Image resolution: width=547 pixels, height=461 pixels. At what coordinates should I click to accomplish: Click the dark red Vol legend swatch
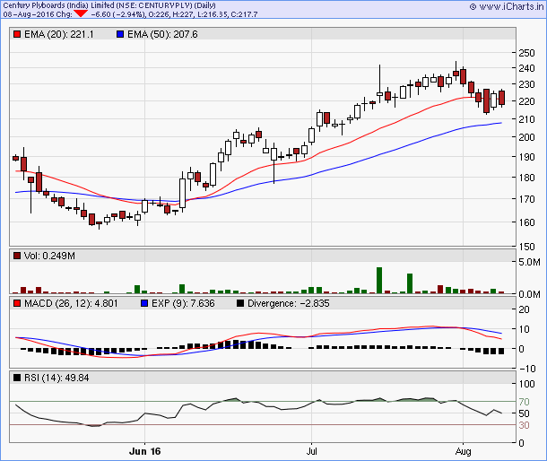click(x=17, y=256)
